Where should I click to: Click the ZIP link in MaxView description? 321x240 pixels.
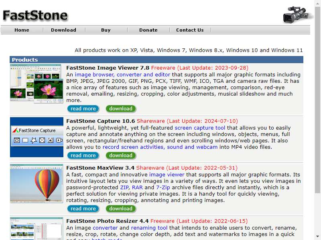coord(124,188)
